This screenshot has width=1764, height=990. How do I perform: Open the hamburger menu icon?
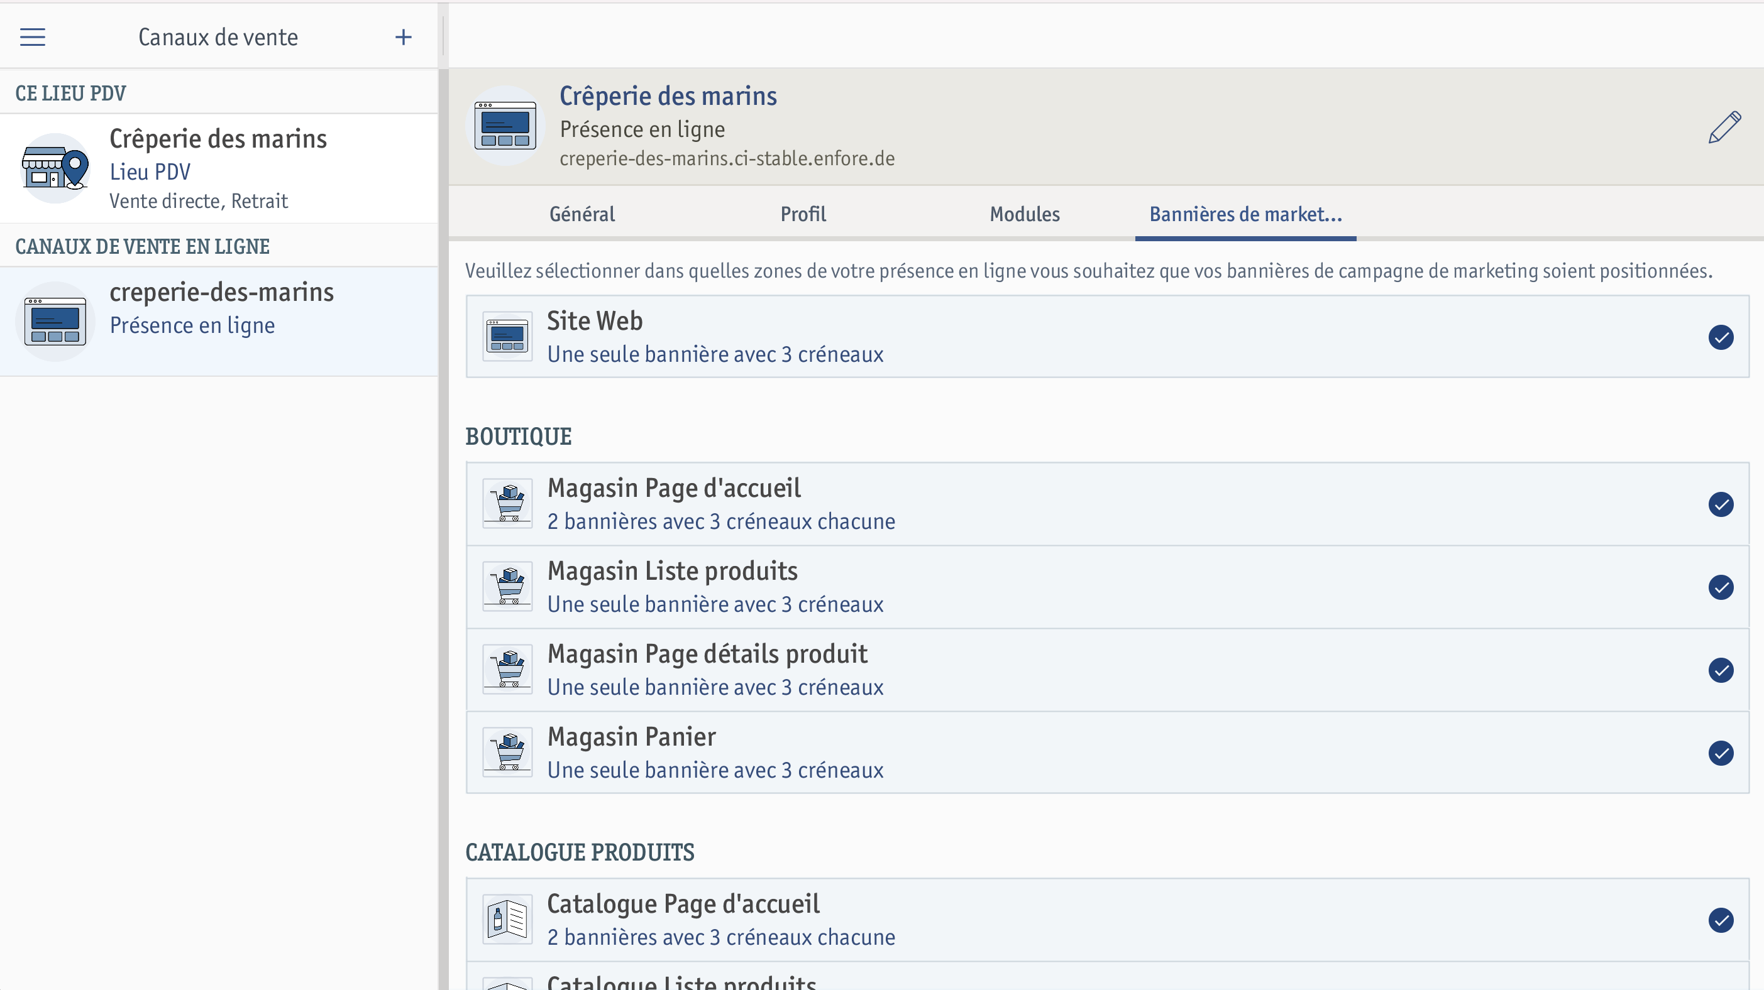coord(32,37)
